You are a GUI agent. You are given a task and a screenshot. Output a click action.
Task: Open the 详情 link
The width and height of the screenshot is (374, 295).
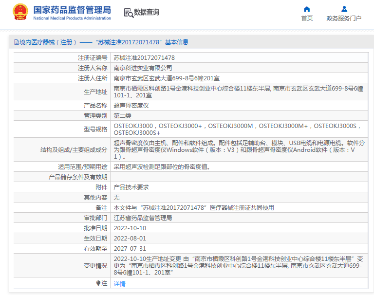119,283
